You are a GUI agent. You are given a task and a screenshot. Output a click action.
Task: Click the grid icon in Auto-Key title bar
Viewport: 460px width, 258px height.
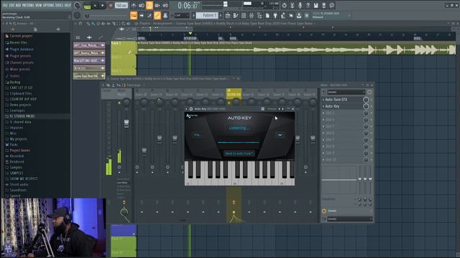(x=263, y=109)
